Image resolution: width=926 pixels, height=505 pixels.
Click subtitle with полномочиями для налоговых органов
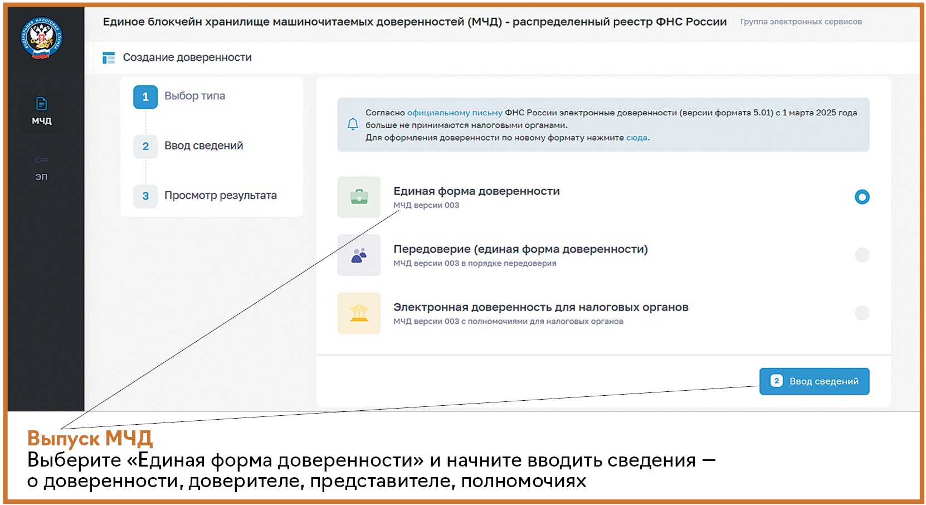coord(508,321)
